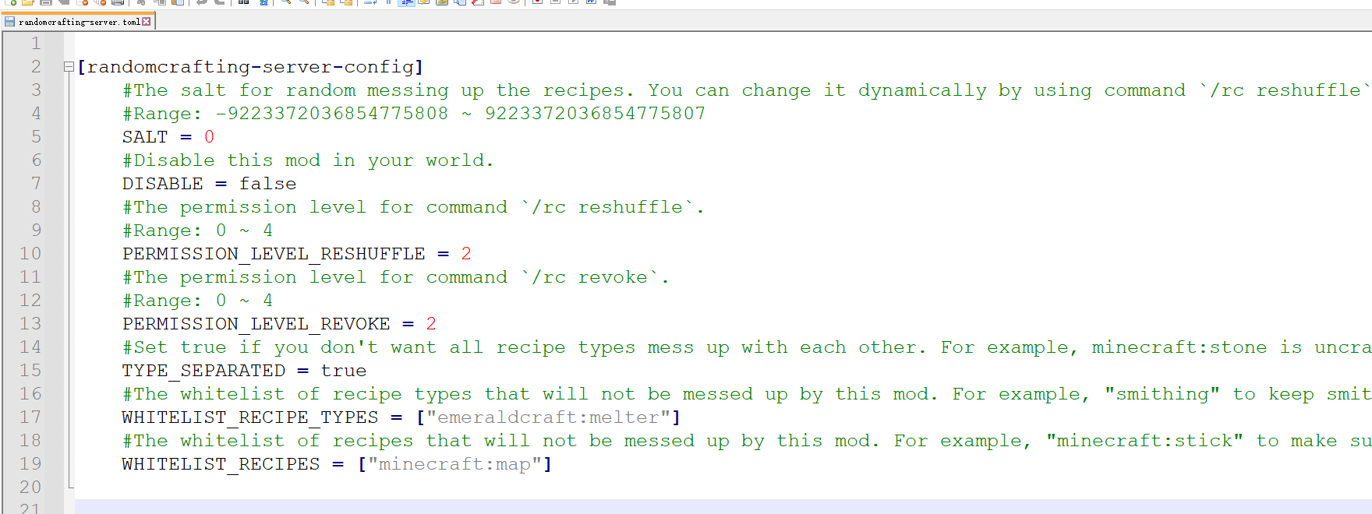
Task: Click the "emeraldcraft:melter" string
Action: click(x=548, y=417)
